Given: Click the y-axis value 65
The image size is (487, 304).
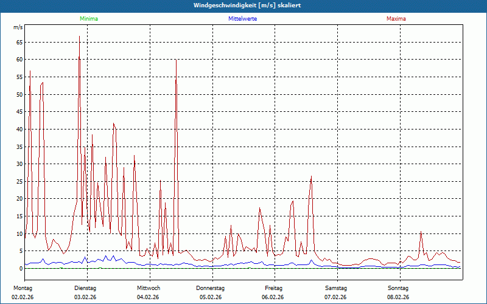Looking at the screenshot, I should click(x=19, y=42).
